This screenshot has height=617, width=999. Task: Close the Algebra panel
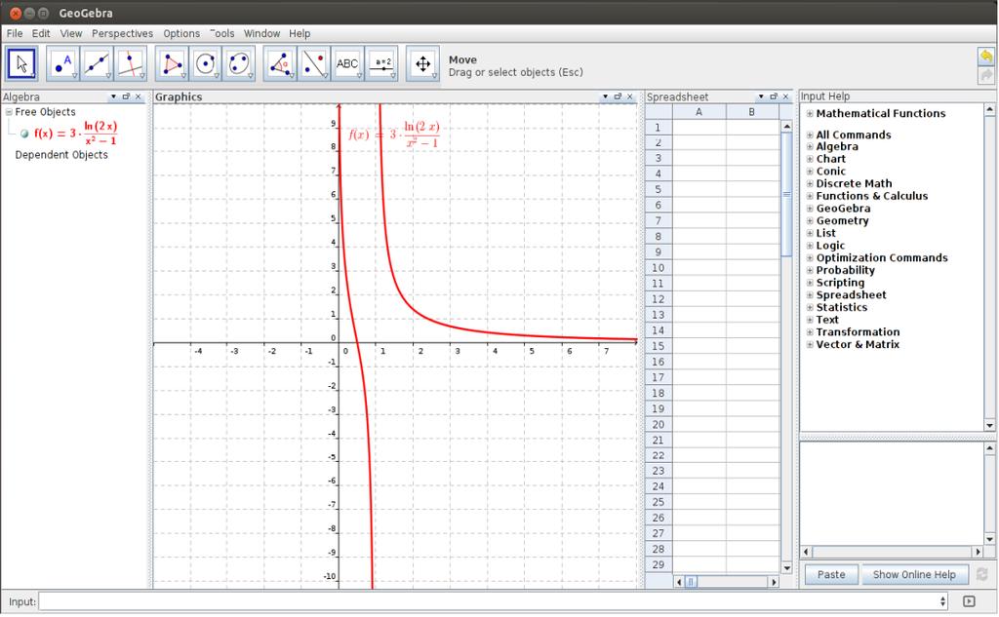point(139,96)
